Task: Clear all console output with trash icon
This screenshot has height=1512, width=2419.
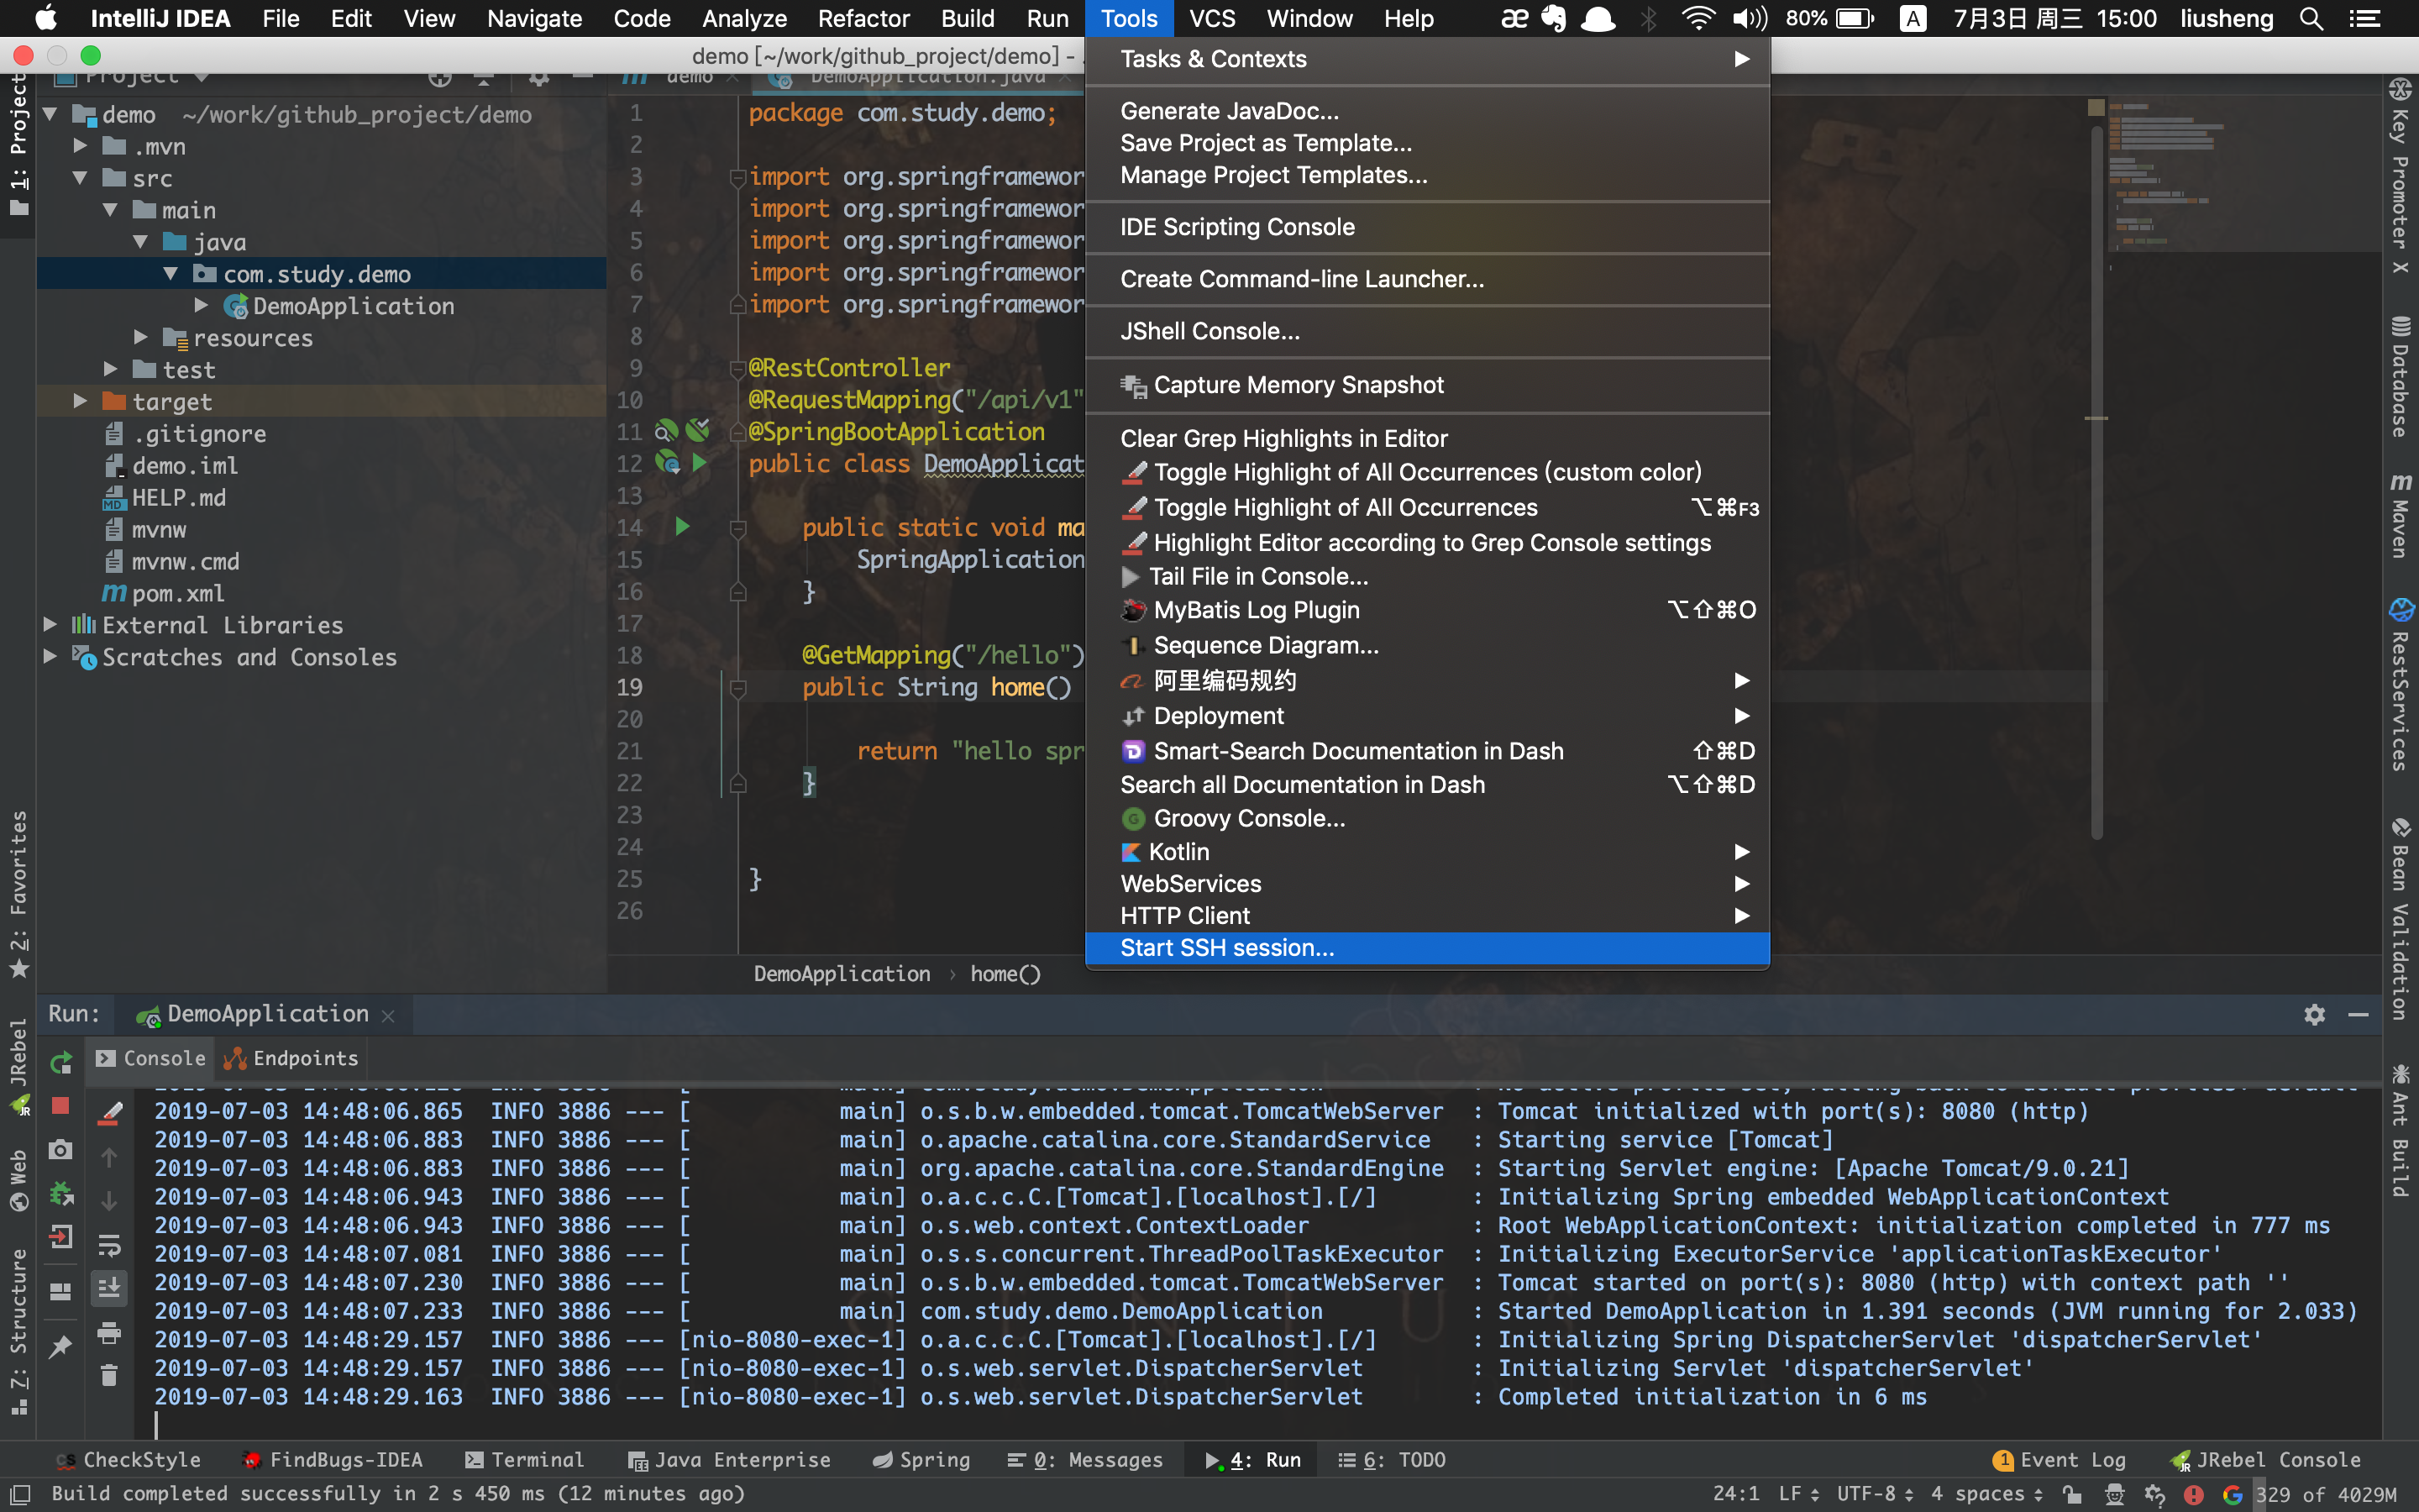Action: pos(110,1376)
